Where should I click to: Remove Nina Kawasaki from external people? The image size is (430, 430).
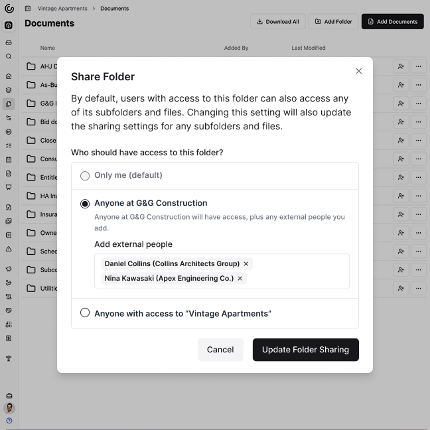(240, 279)
